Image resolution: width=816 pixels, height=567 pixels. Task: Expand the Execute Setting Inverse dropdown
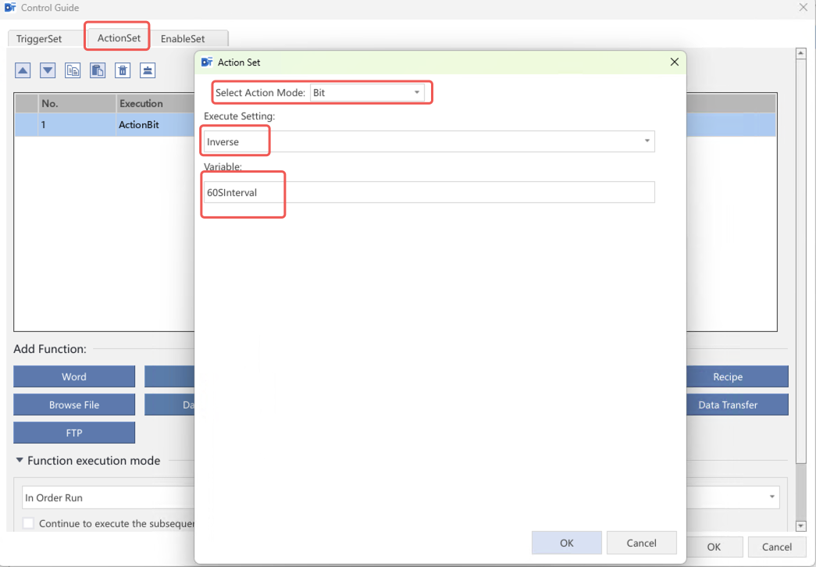pyautogui.click(x=647, y=141)
